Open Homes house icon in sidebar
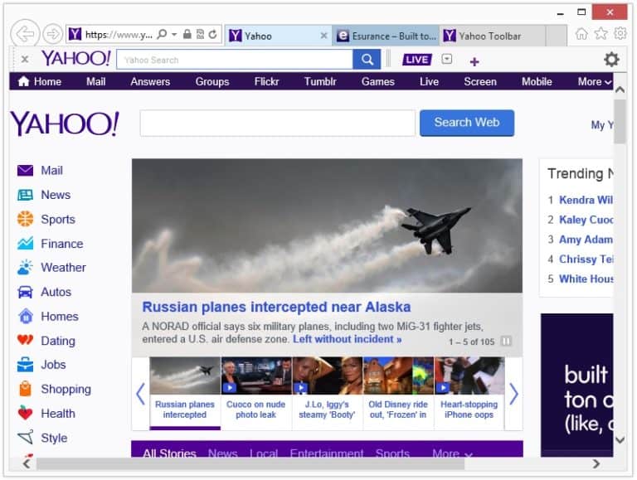Screen dimensions: 637x480 click(x=26, y=316)
